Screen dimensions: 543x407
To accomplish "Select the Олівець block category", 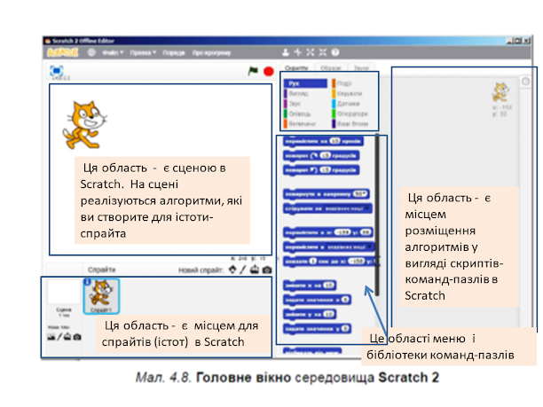I will (x=297, y=113).
